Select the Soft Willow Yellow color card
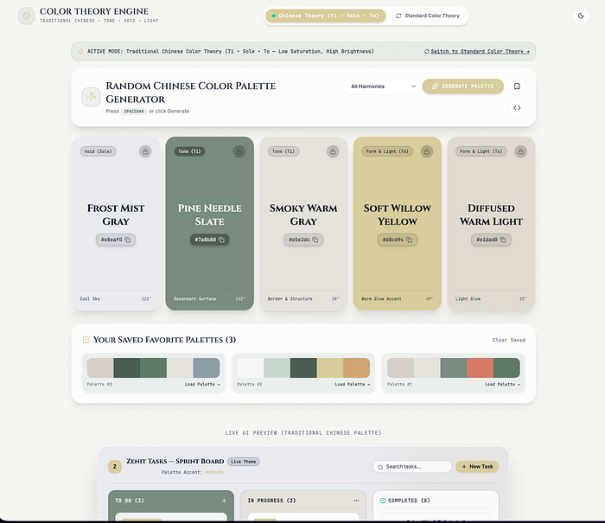This screenshot has height=523, width=605. click(397, 224)
